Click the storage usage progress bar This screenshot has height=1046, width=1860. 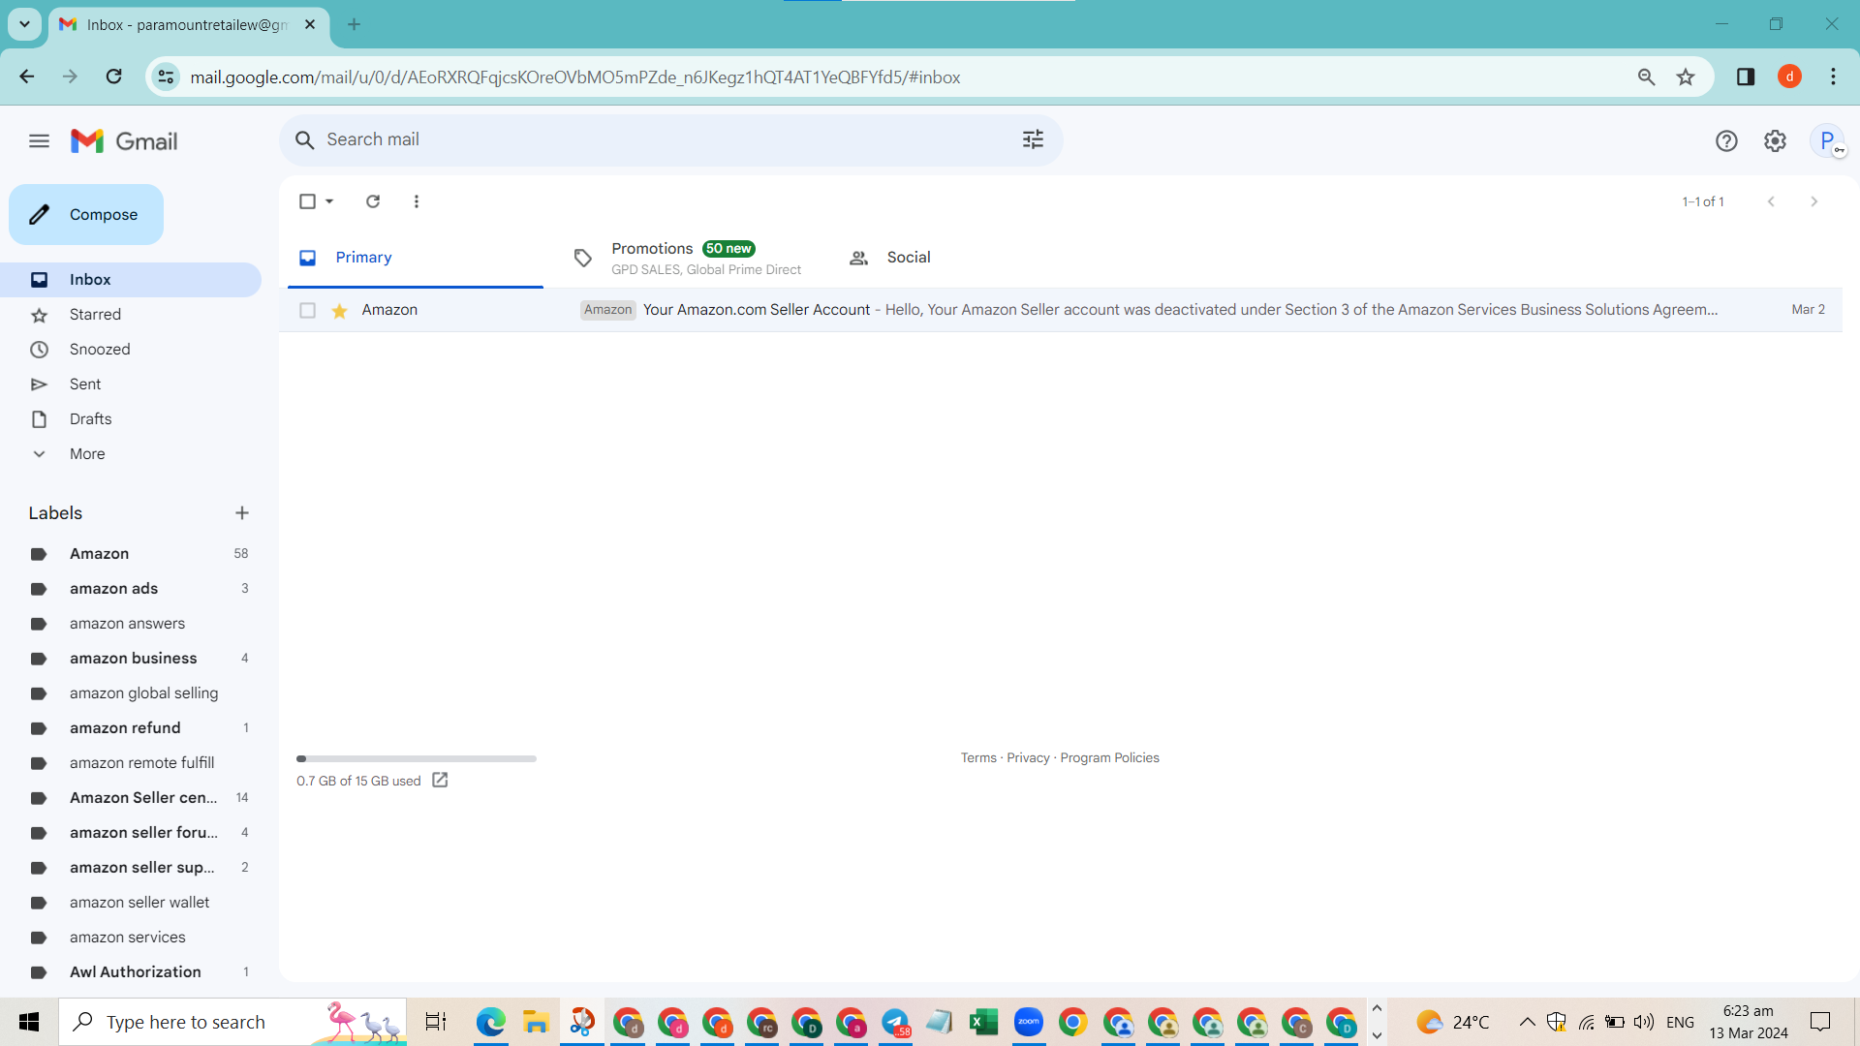[x=417, y=759]
